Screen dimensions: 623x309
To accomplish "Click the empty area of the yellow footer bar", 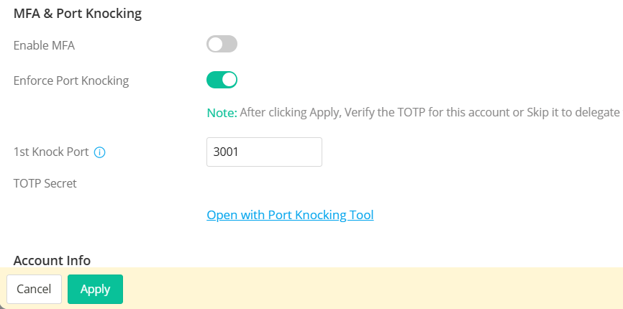I will [x=374, y=289].
